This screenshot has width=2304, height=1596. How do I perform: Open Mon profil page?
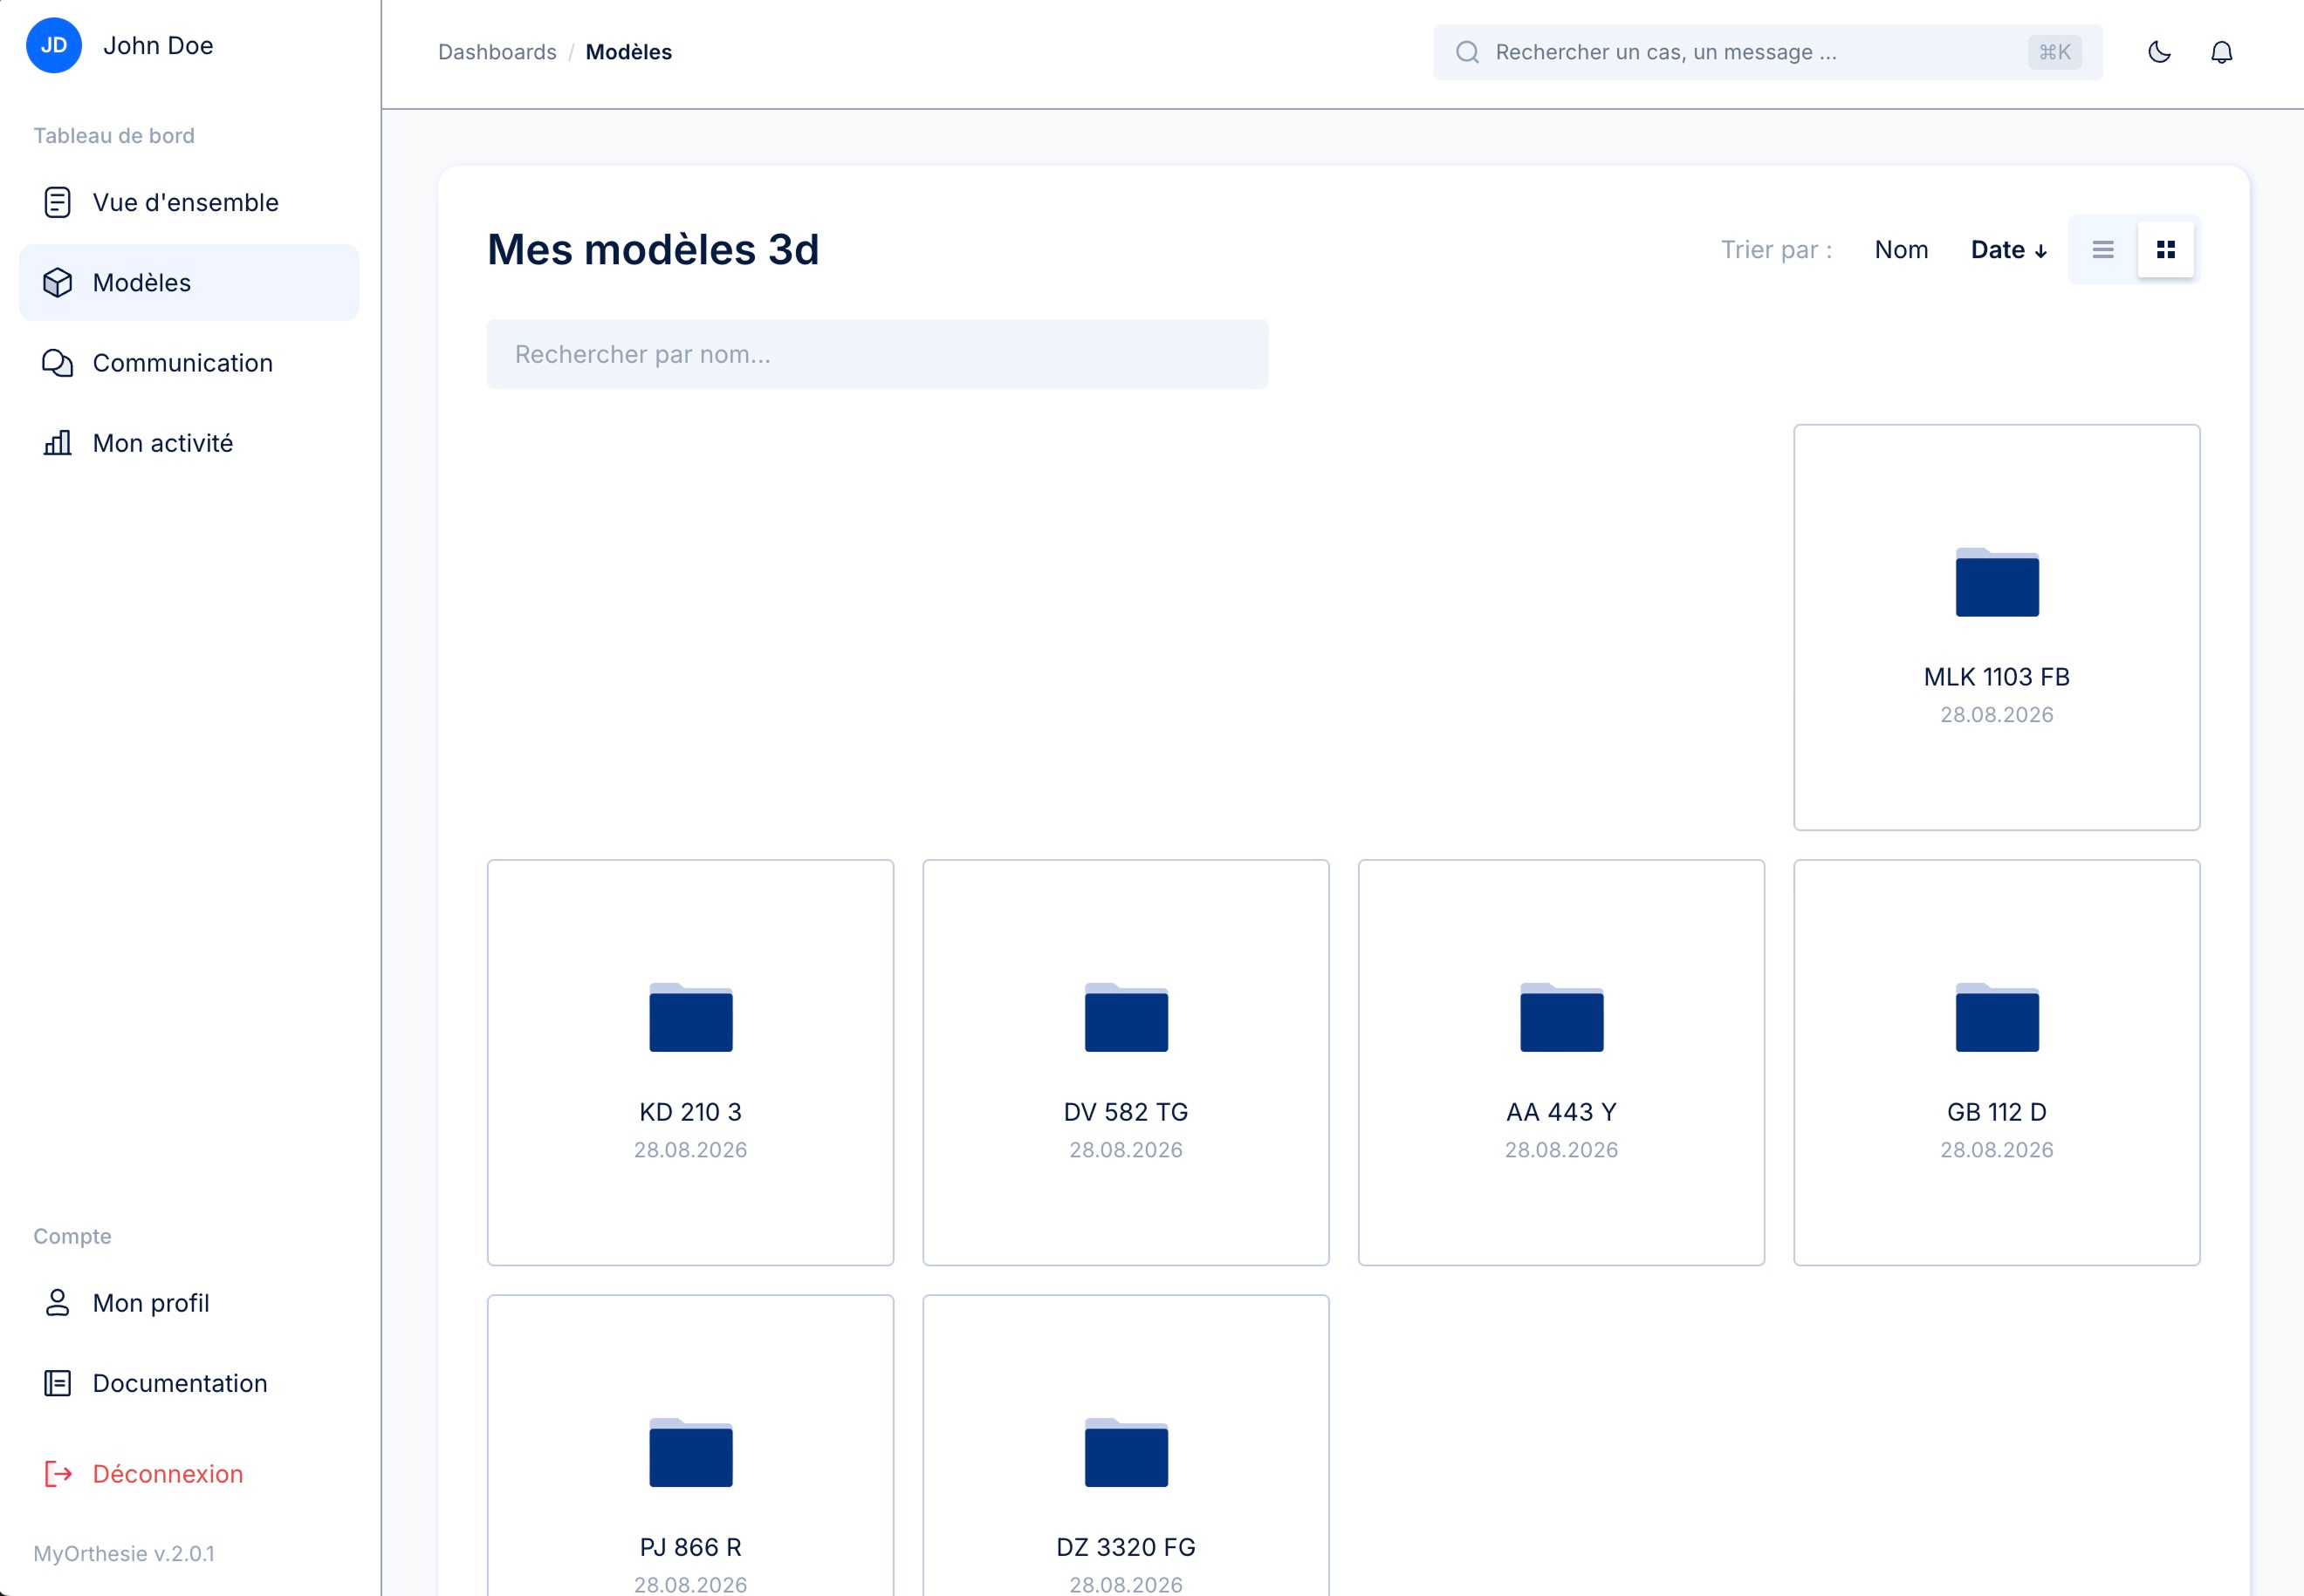(x=189, y=1303)
